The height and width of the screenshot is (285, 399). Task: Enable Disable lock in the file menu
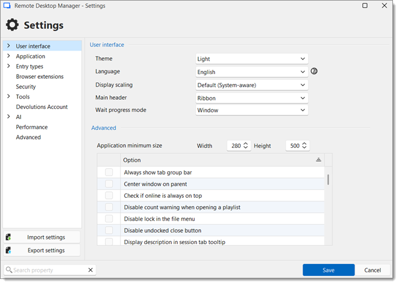pos(109,219)
